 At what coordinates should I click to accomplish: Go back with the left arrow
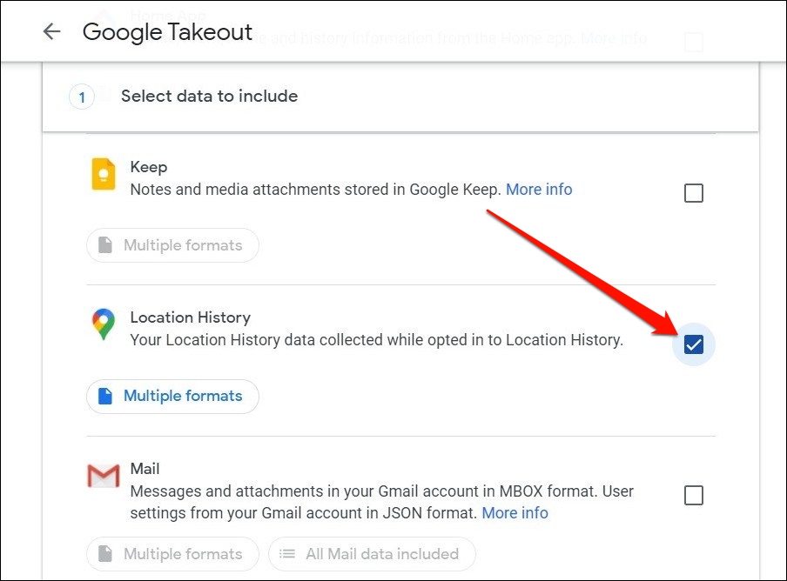[x=51, y=31]
